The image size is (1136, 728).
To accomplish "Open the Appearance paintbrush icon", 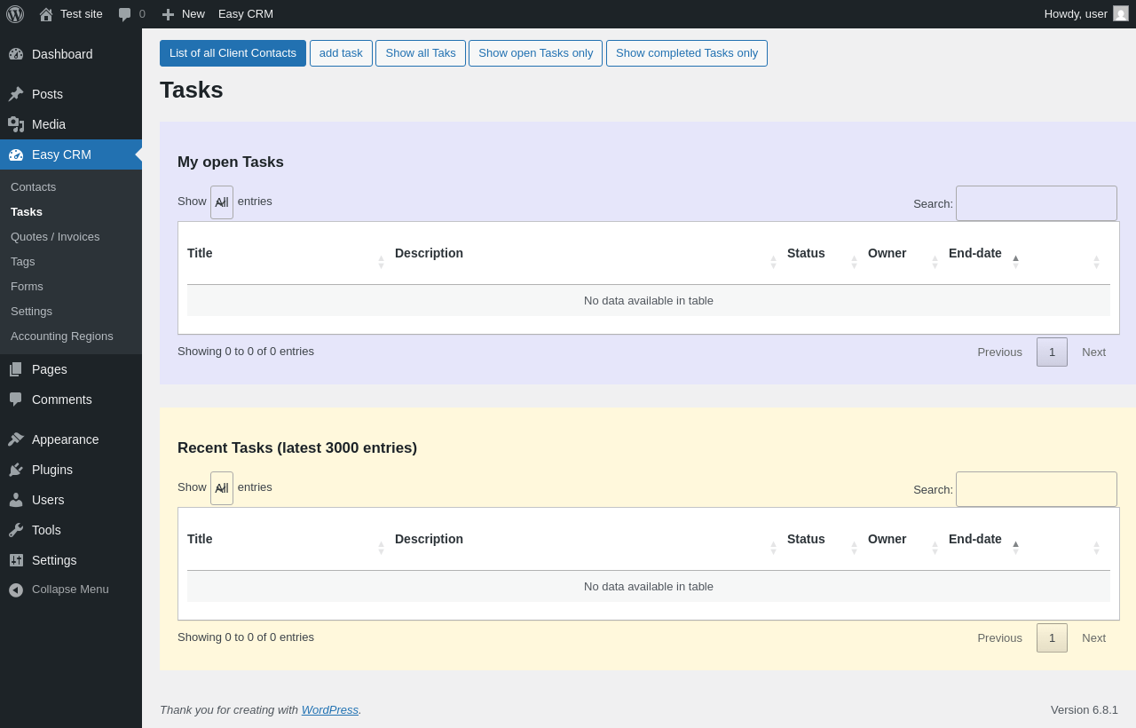I will pyautogui.click(x=16, y=439).
